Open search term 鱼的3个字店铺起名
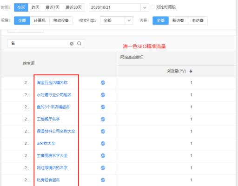 (53, 107)
